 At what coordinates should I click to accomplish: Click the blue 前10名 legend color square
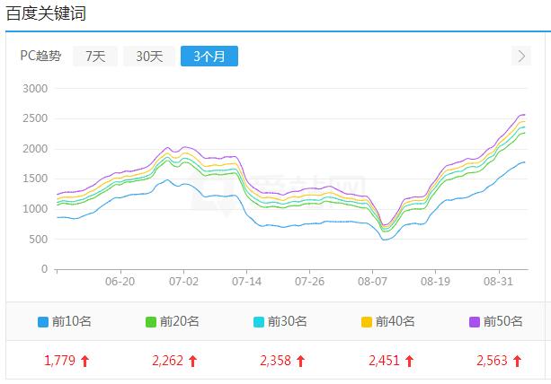tap(43, 322)
